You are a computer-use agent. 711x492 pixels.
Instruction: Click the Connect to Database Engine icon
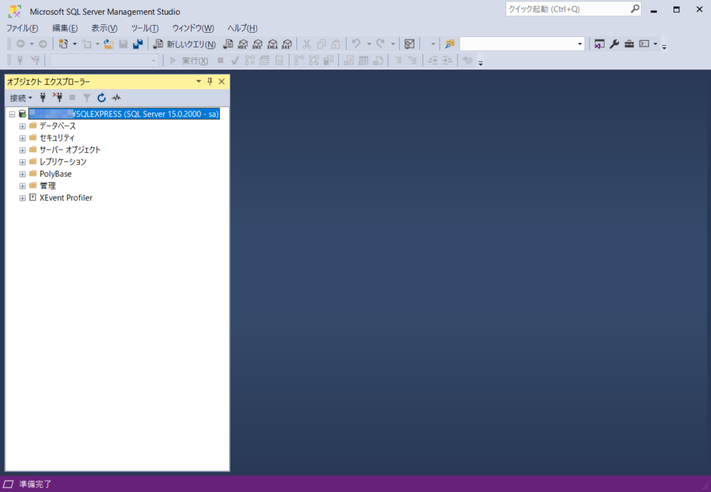[43, 97]
